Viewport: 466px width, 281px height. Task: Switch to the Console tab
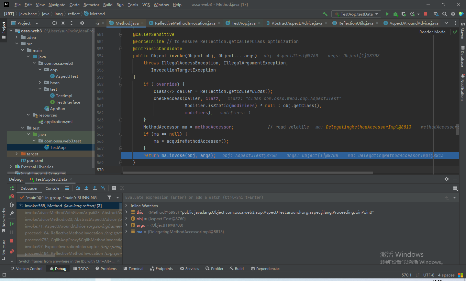coord(52,188)
